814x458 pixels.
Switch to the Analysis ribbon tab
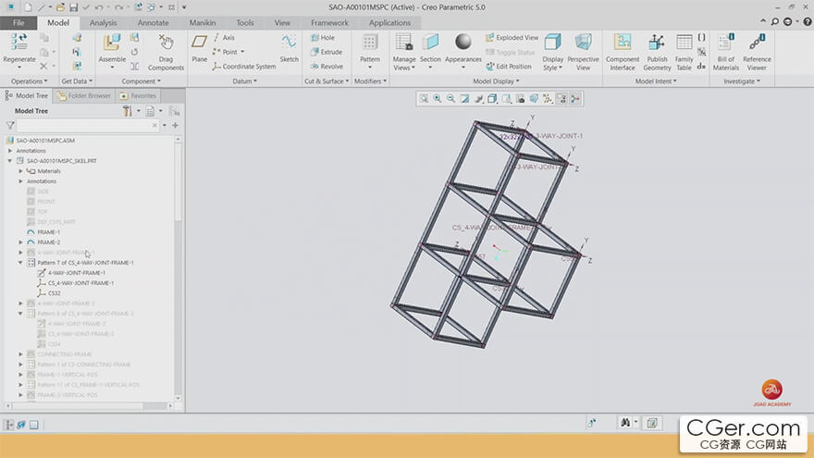[x=103, y=22]
